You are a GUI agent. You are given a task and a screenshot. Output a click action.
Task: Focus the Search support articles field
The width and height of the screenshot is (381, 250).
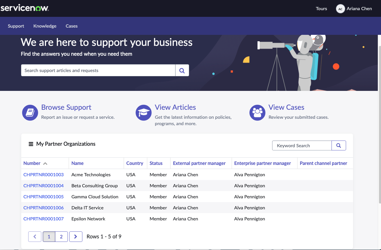[x=98, y=70]
